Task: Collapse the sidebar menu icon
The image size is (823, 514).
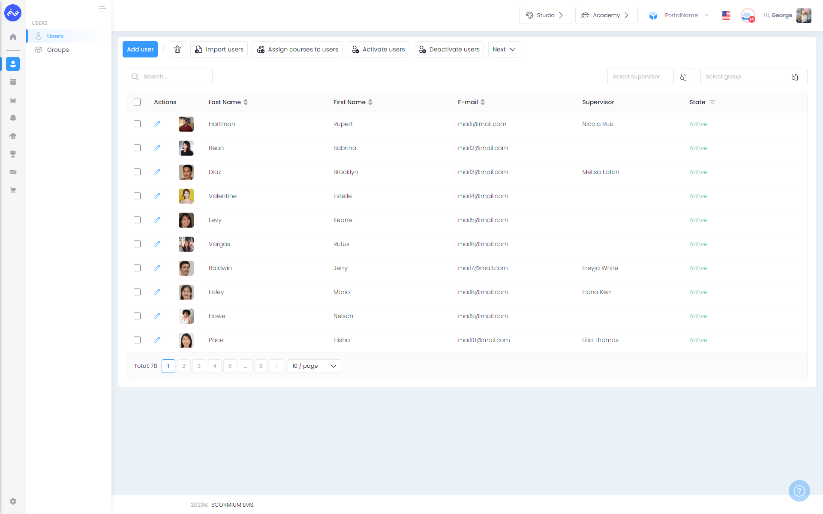Action: (x=102, y=9)
